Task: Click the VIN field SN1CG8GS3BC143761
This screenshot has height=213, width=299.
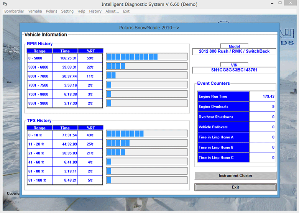Action: click(234, 70)
